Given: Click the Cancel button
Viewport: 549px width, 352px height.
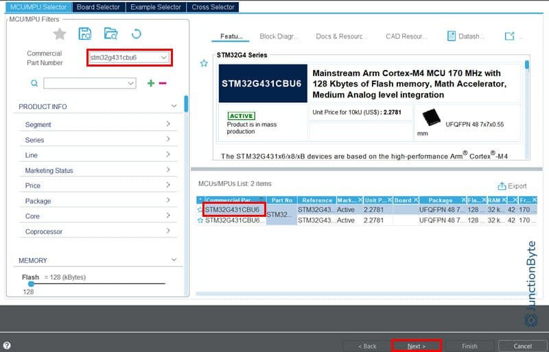Looking at the screenshot, I should click(523, 346).
